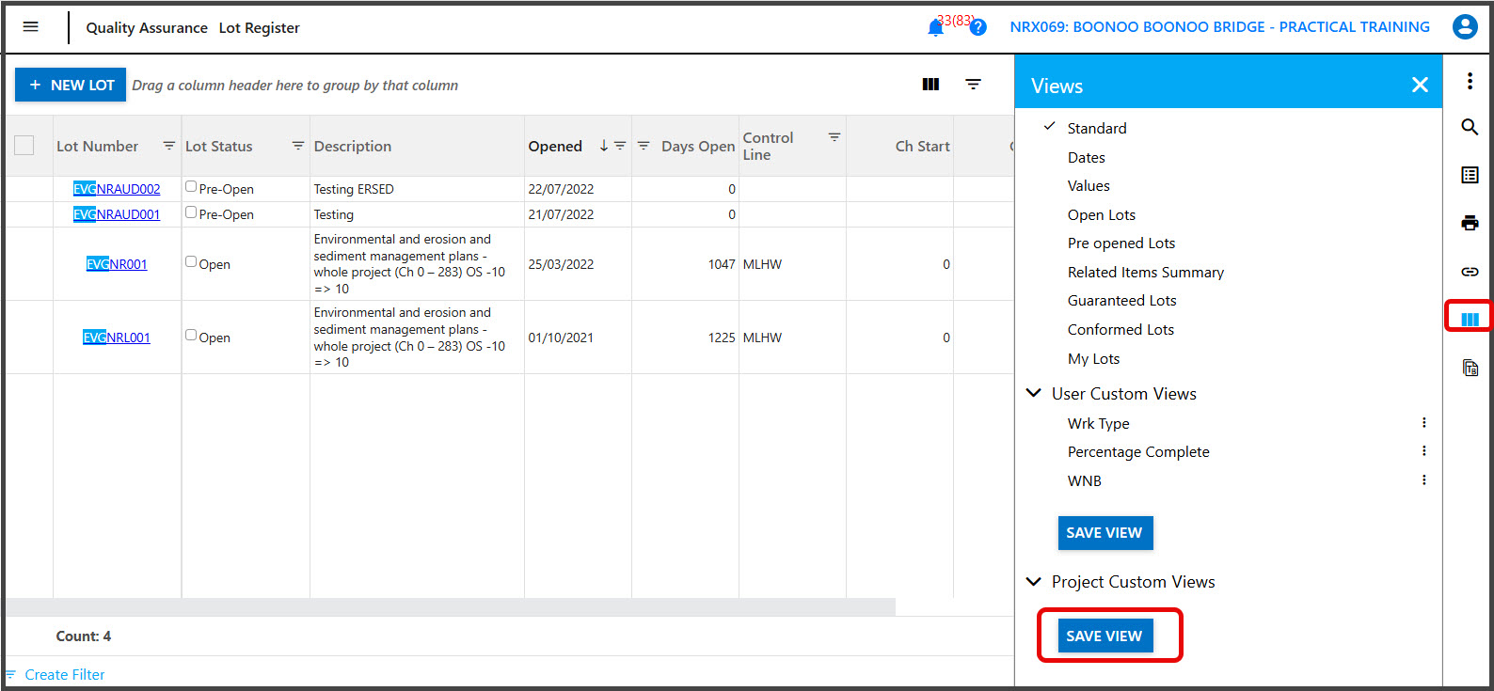This screenshot has height=691, width=1494.
Task: Select the Open Lots view
Action: click(x=1101, y=215)
